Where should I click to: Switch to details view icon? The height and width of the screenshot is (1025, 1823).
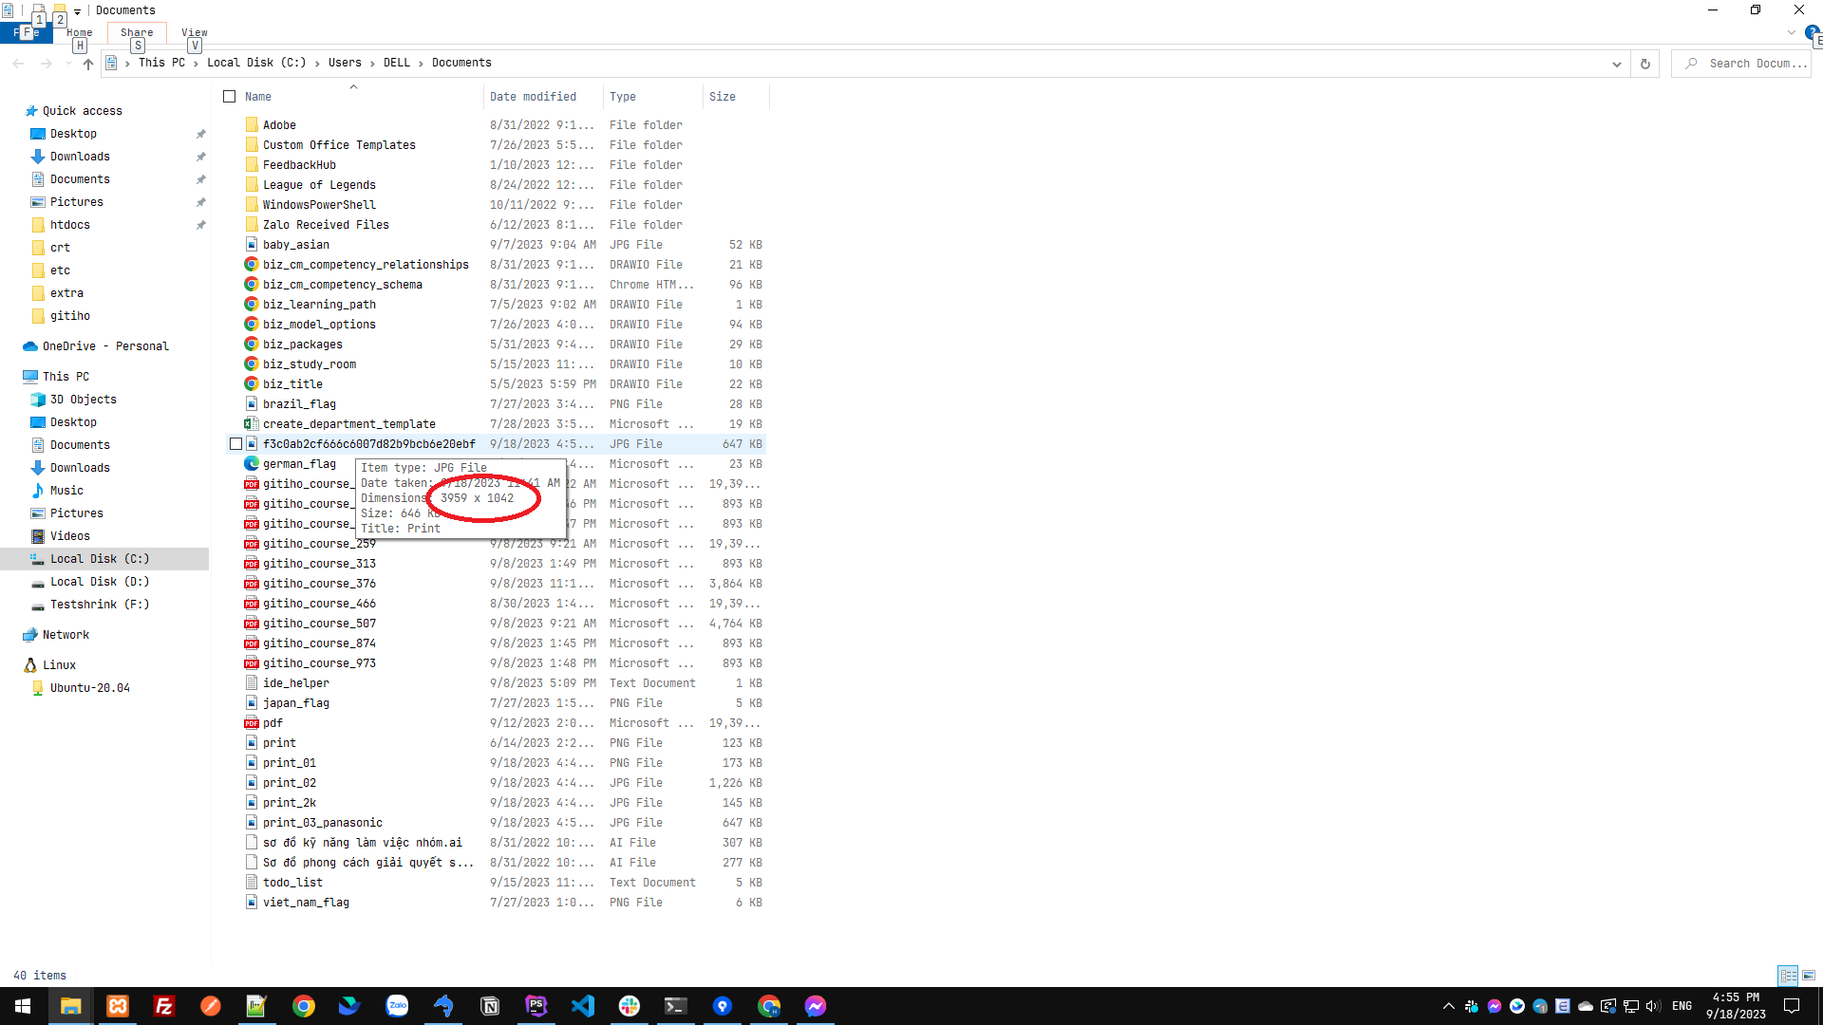click(1788, 975)
